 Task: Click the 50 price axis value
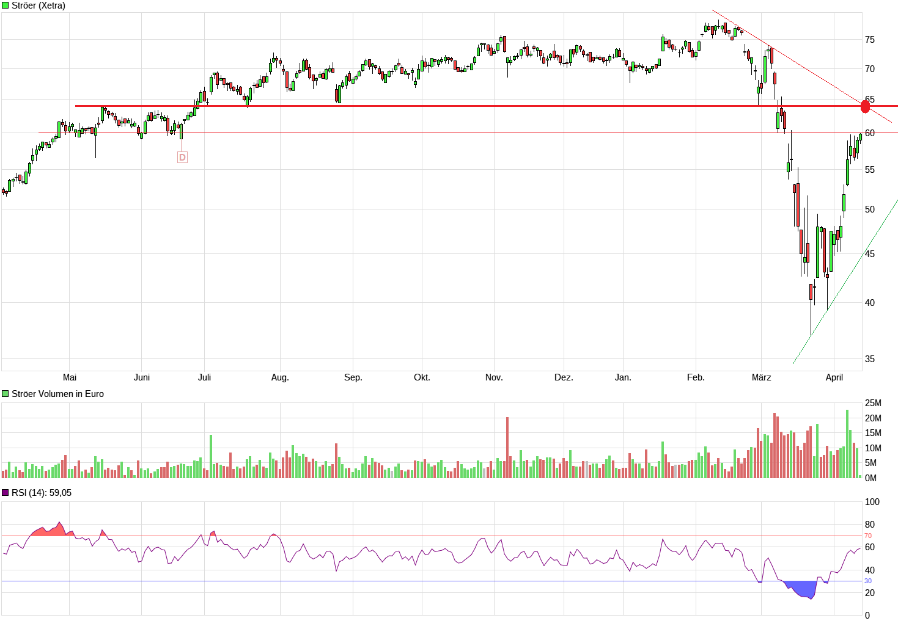(869, 209)
